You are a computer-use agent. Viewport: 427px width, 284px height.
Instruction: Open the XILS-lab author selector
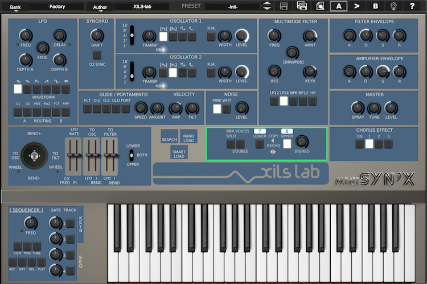142,6
